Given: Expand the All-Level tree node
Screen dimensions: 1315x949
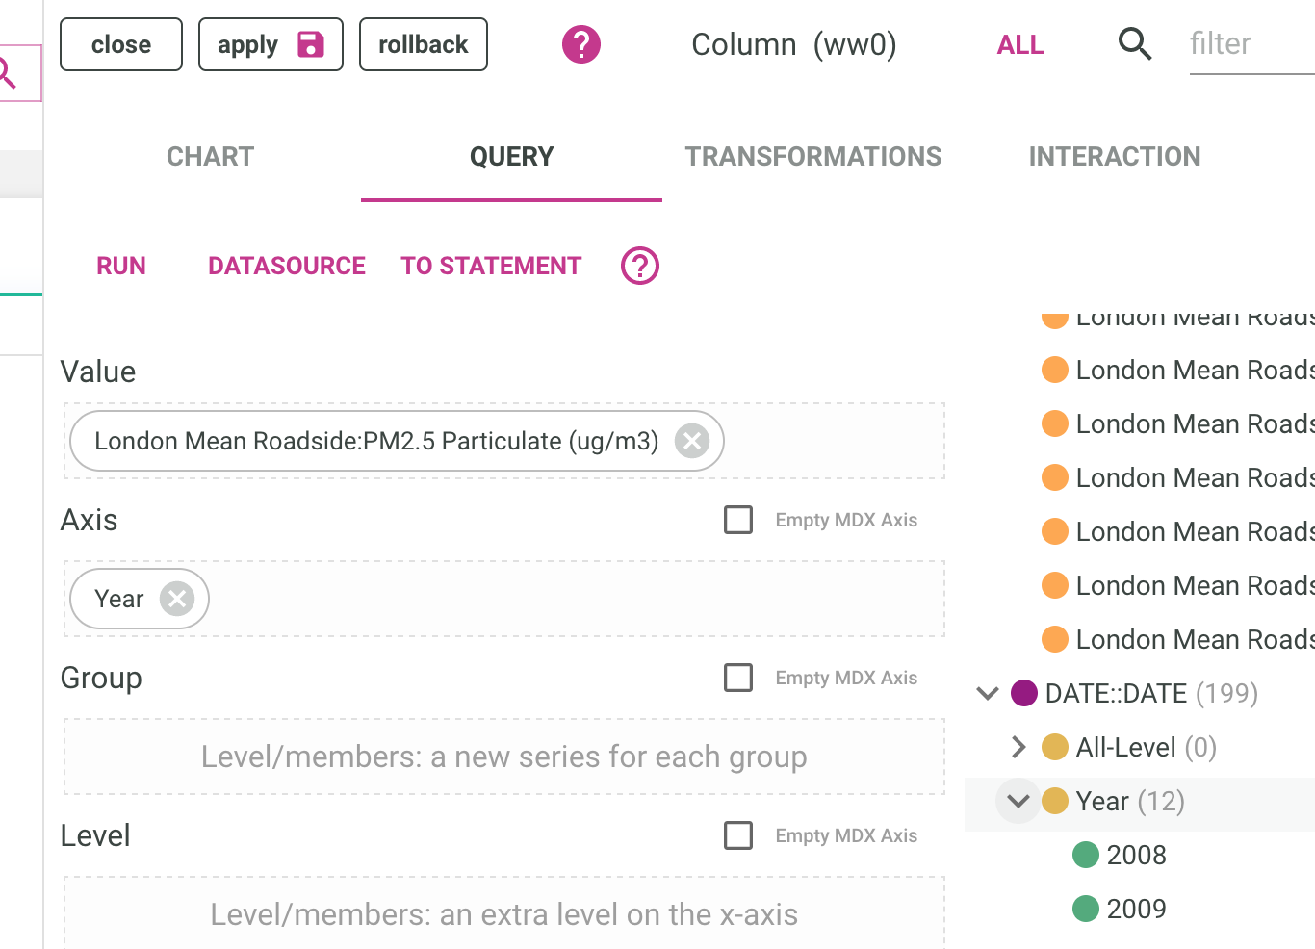Looking at the screenshot, I should (x=1018, y=746).
